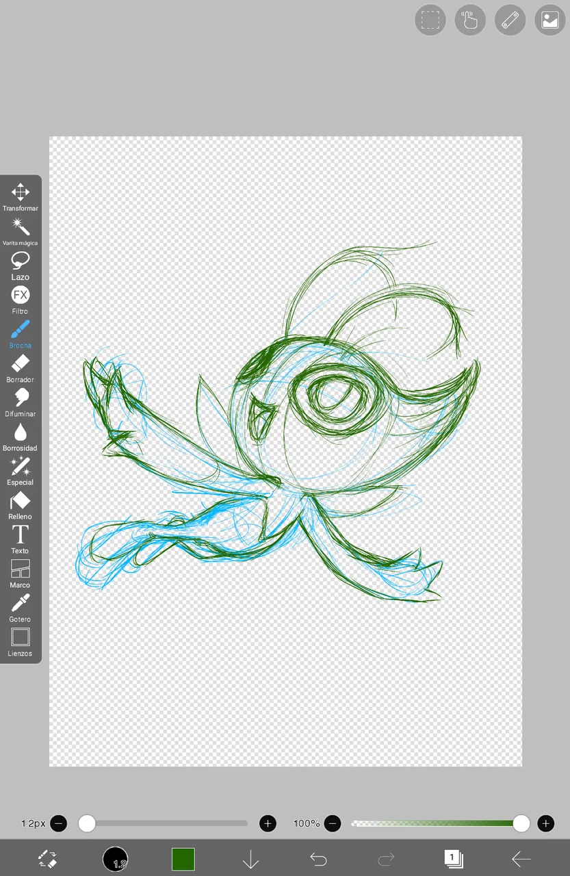Choose the Especial brush tool
Screen dimensions: 570x876
coord(21,471)
